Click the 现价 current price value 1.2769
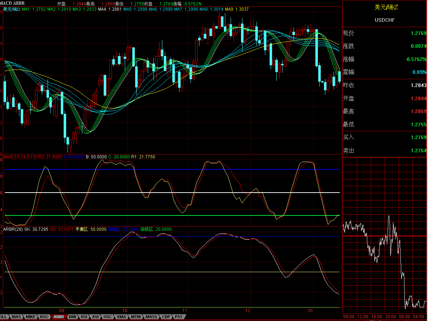Image resolution: width=428 pixels, height=321 pixels. (x=419, y=33)
